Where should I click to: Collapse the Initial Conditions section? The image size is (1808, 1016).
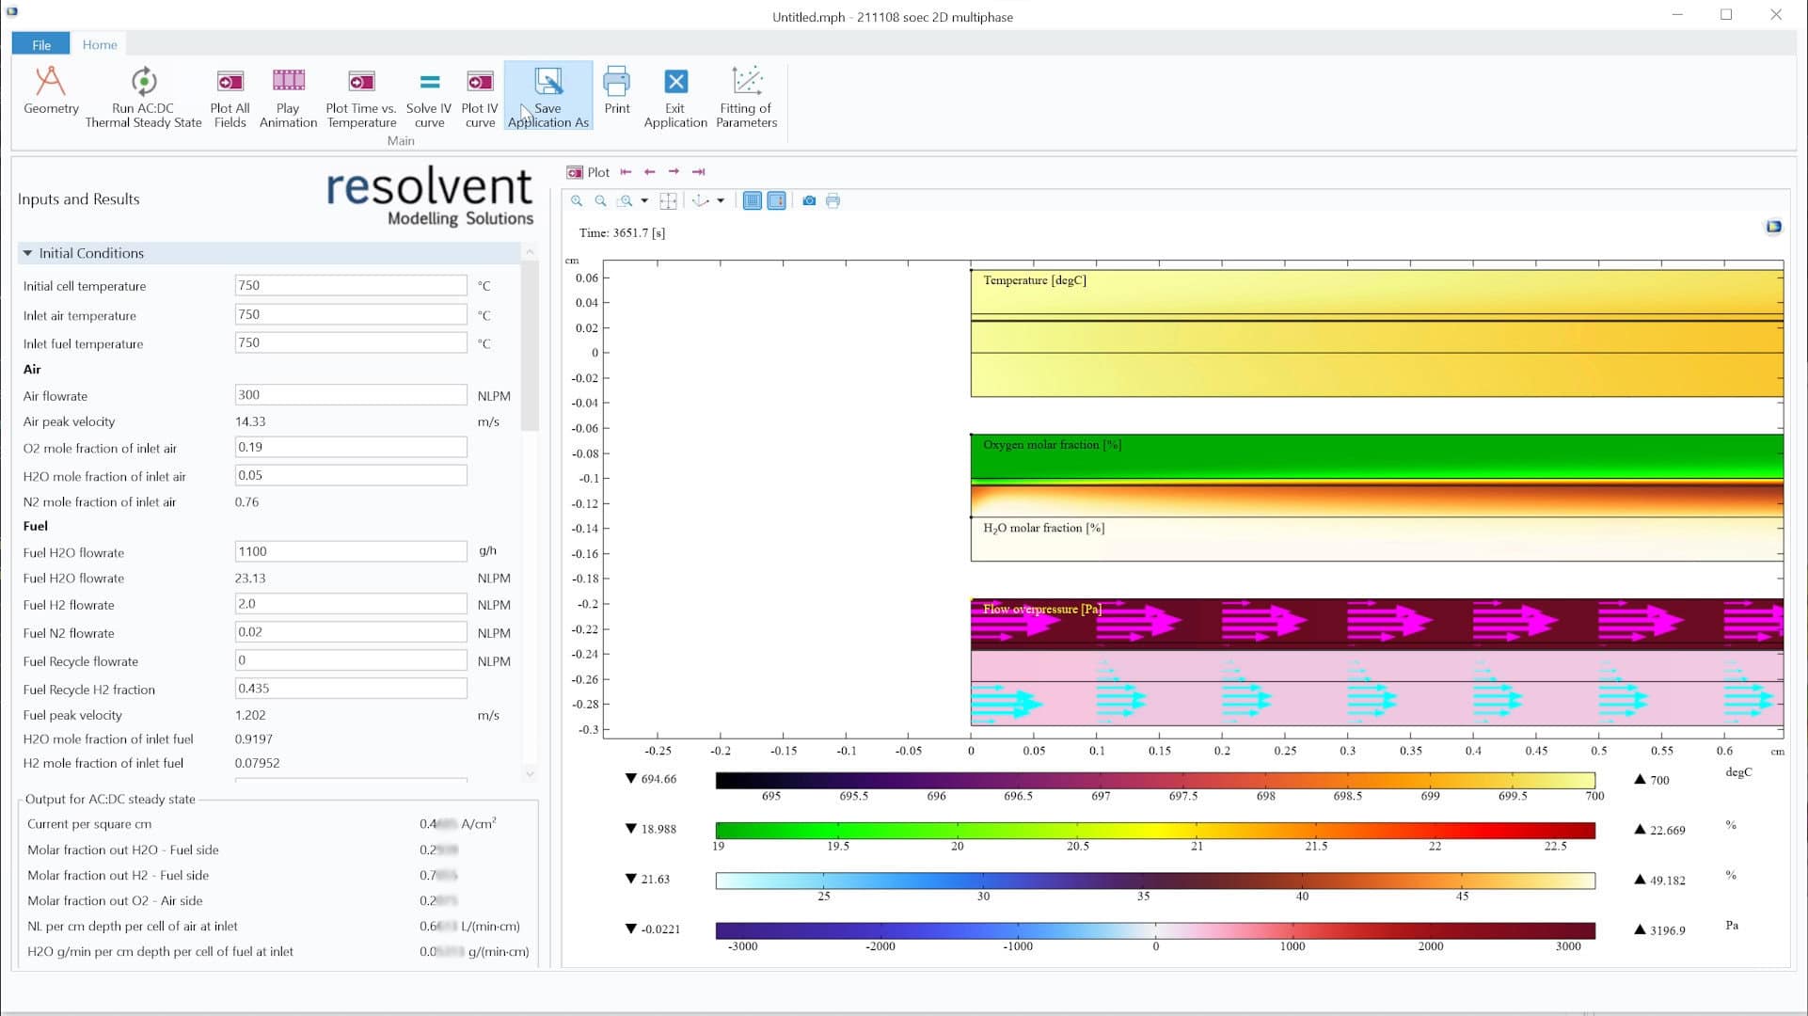(x=27, y=253)
